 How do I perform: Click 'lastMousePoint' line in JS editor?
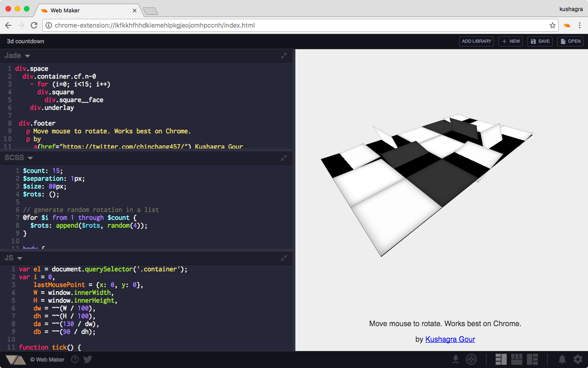point(88,285)
